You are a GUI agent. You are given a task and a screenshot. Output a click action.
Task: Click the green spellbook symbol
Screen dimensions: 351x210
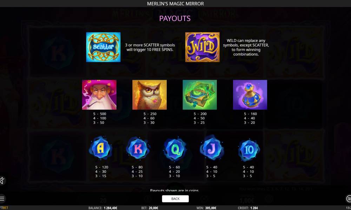[200, 94]
